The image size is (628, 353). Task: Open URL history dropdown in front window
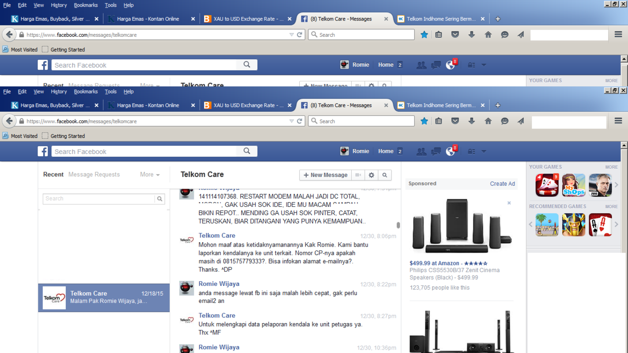click(x=291, y=121)
